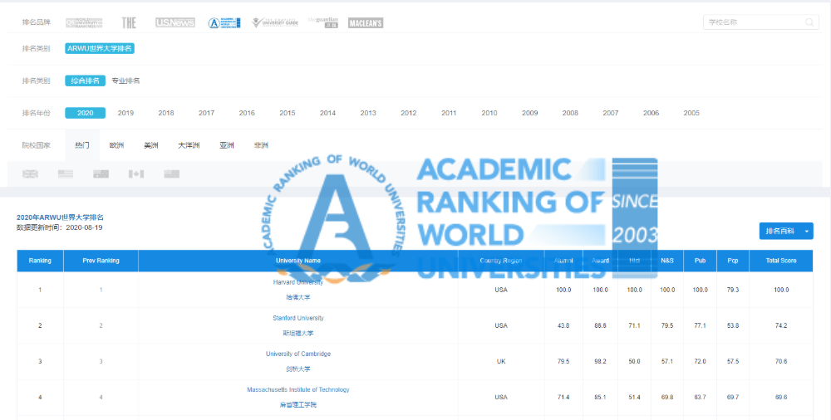Select ranking year 2012
The height and width of the screenshot is (420, 831).
pos(409,113)
